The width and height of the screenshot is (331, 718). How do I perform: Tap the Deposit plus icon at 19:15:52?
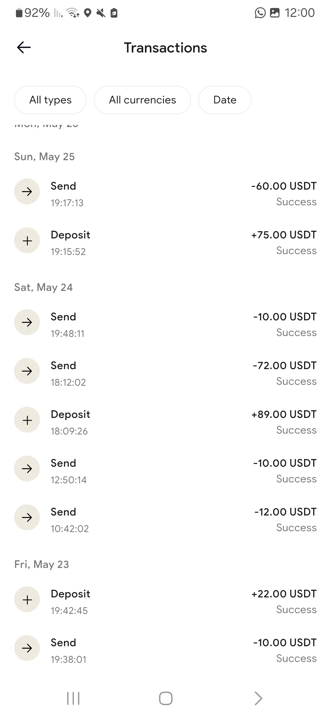point(27,241)
